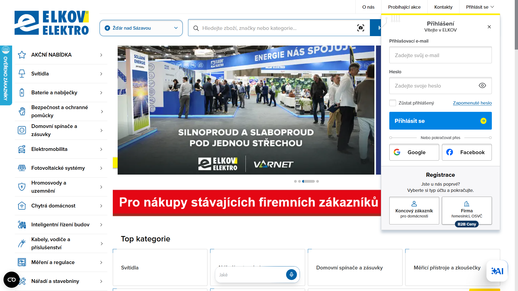Image resolution: width=518 pixels, height=291 pixels.
Task: Select the last carousel slide dot
Action: pos(318,181)
